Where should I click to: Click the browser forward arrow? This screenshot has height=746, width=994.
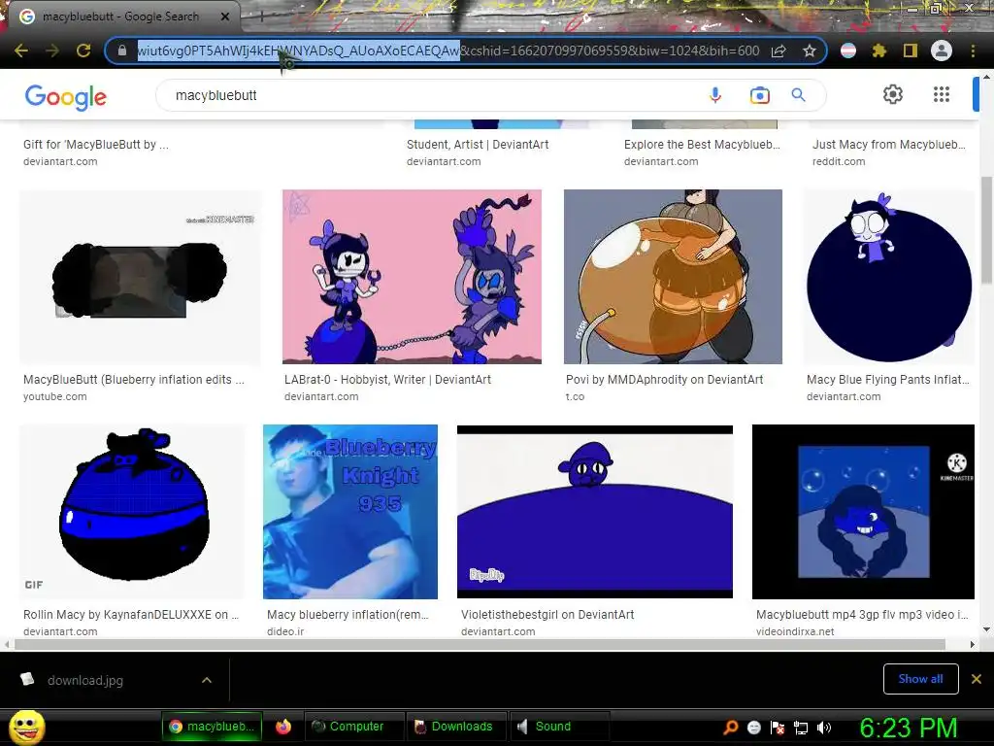52,51
